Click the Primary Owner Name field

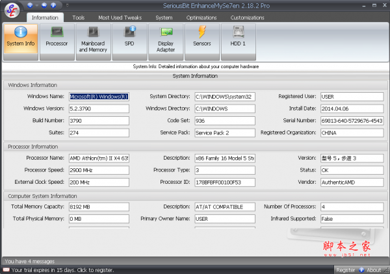pos(225,219)
